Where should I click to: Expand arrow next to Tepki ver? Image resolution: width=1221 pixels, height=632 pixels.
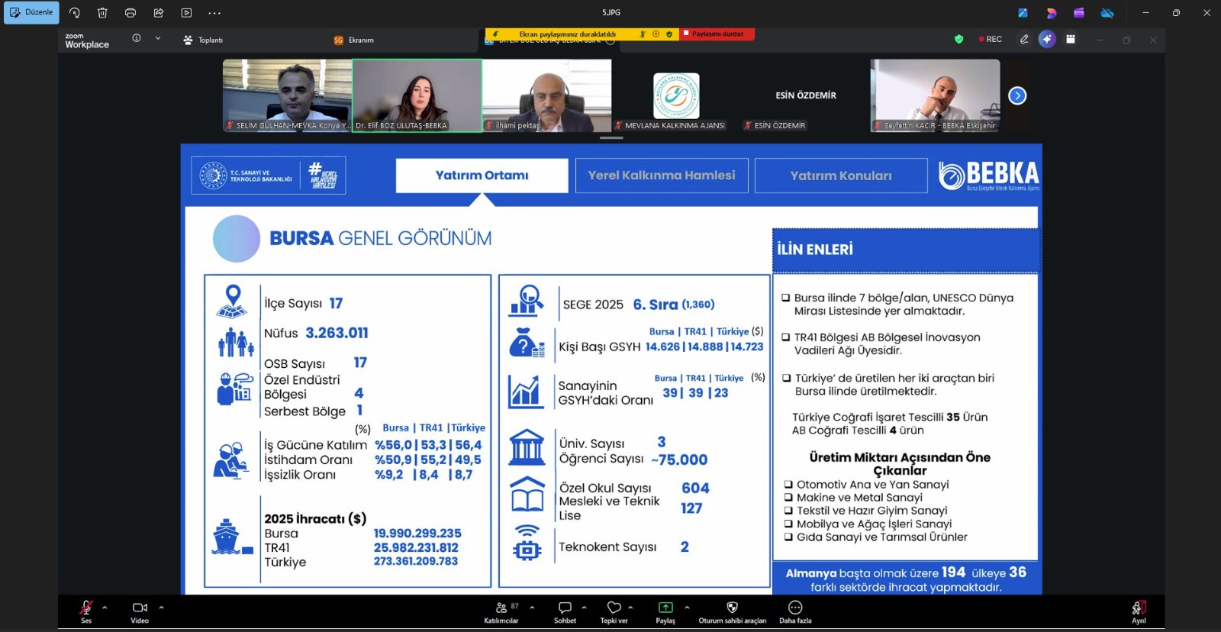click(630, 608)
